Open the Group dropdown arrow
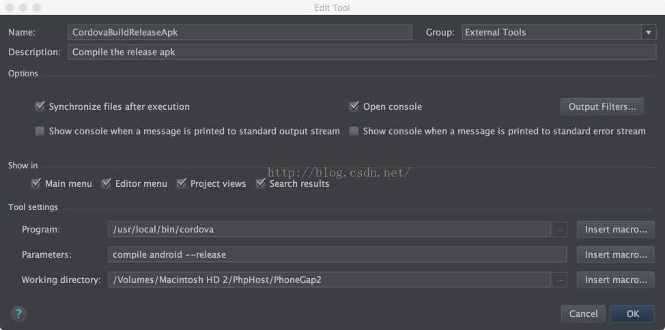This screenshot has height=330, width=665. click(649, 33)
